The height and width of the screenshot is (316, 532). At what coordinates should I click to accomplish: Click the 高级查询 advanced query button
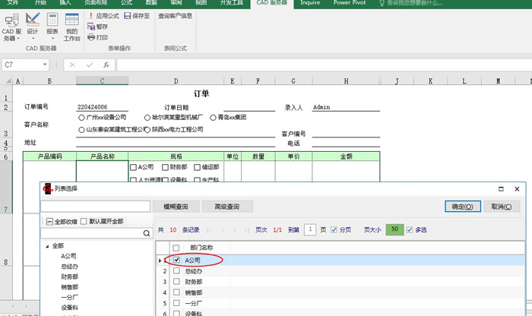click(x=226, y=206)
